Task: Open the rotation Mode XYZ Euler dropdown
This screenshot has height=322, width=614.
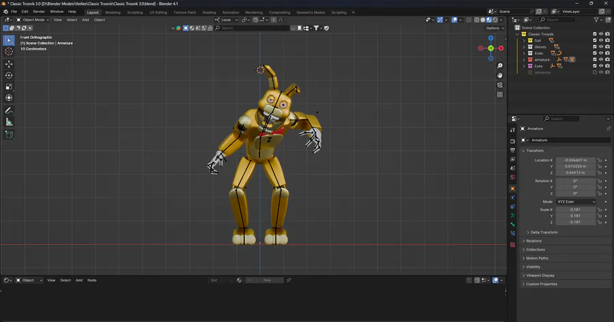Action: pos(576,202)
